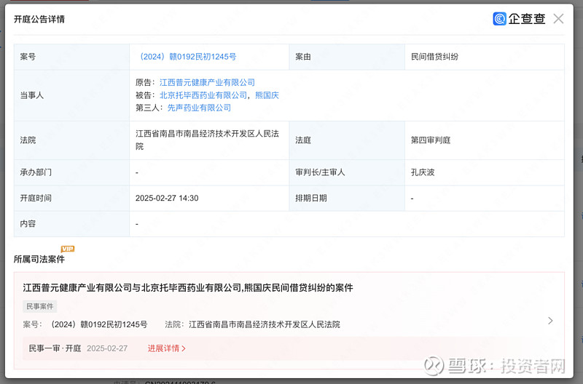Click the 所属司法案件 section heading

tap(39, 259)
